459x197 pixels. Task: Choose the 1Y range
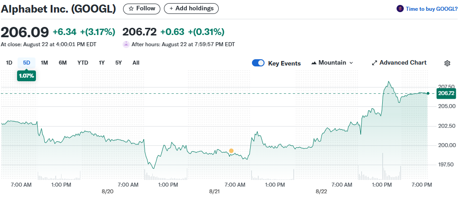(102, 63)
